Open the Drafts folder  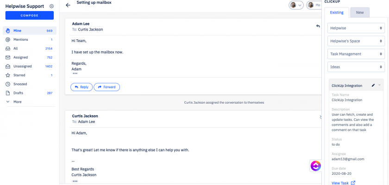pos(19,93)
